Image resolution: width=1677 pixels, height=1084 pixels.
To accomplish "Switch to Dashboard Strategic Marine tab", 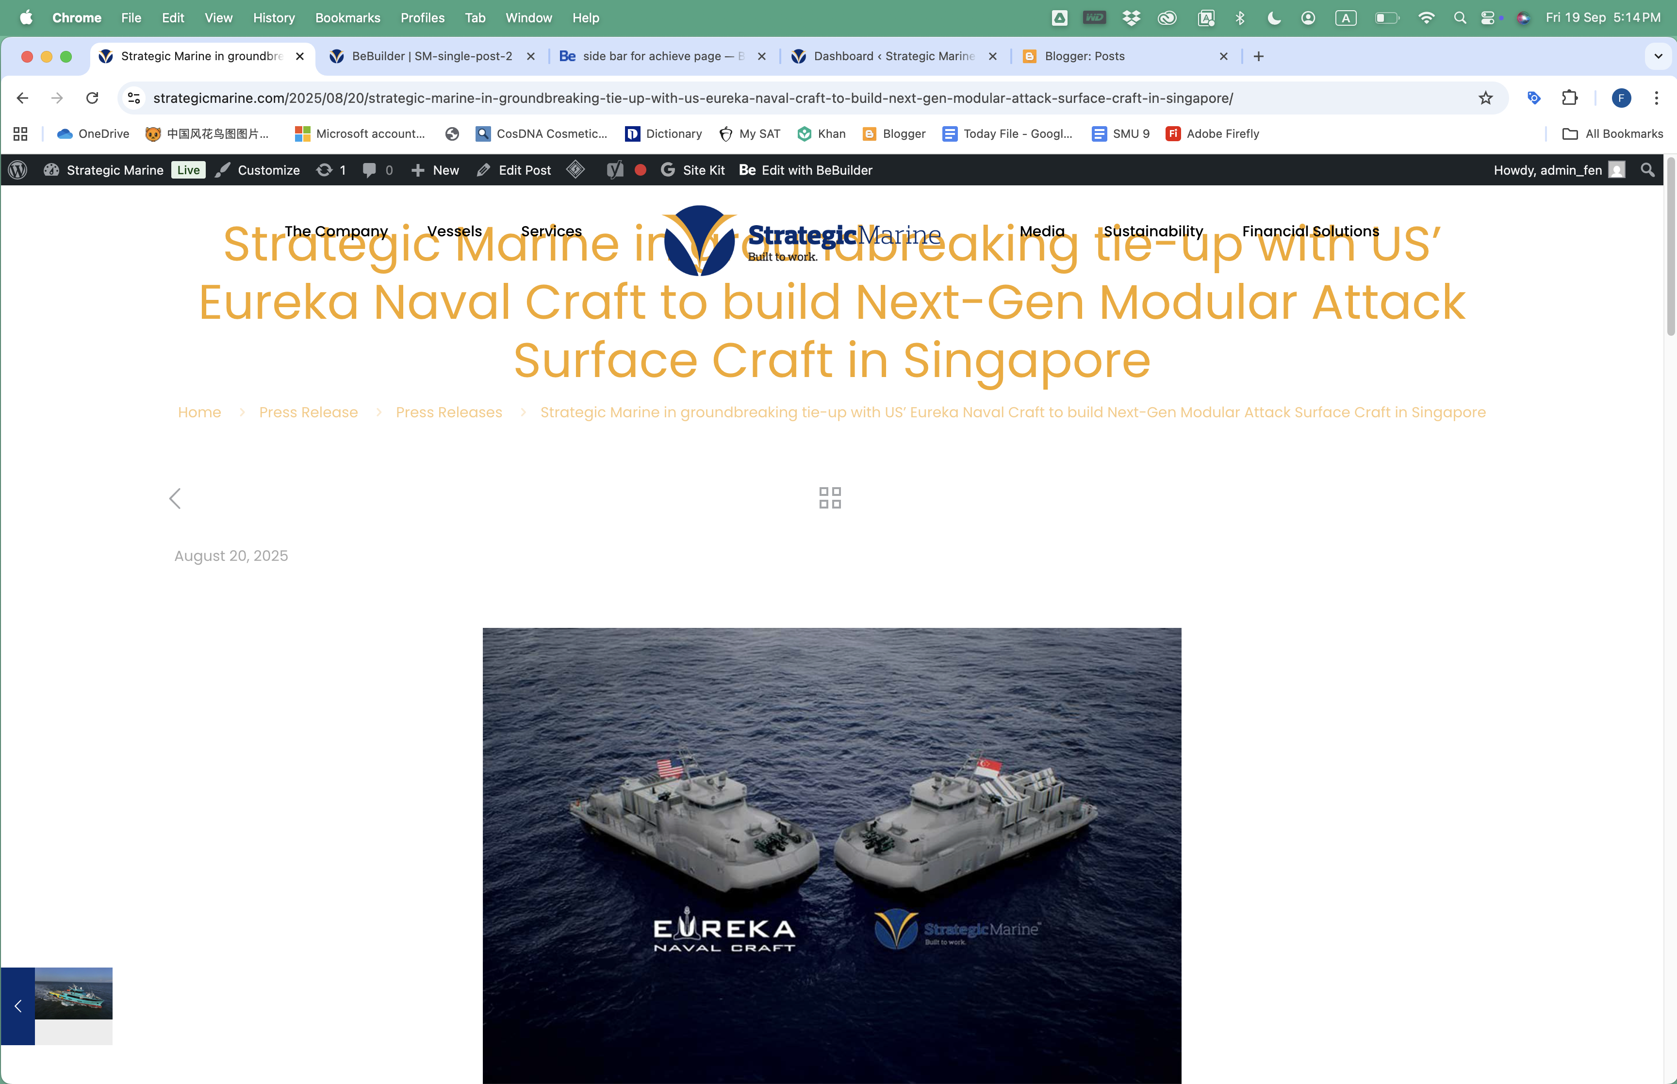I will pos(894,56).
